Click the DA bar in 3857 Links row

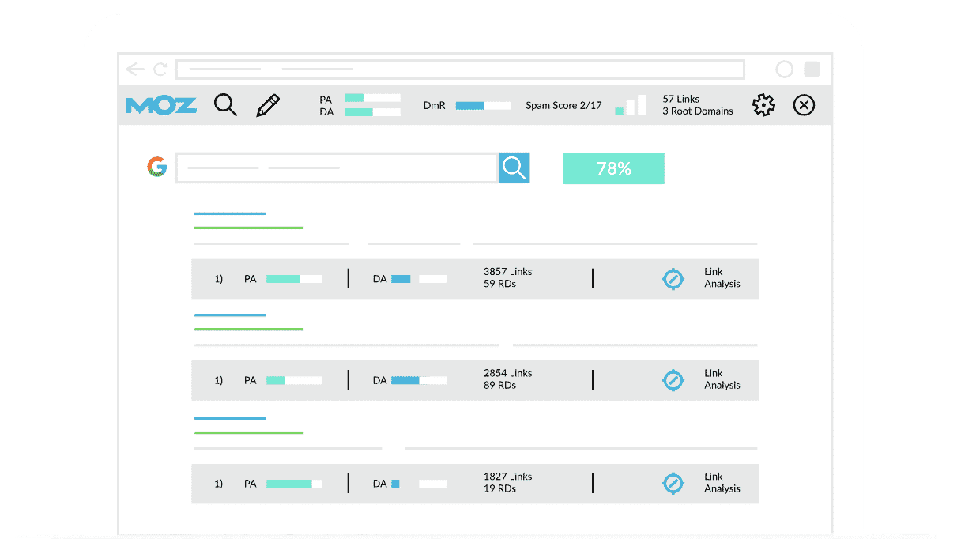[419, 279]
